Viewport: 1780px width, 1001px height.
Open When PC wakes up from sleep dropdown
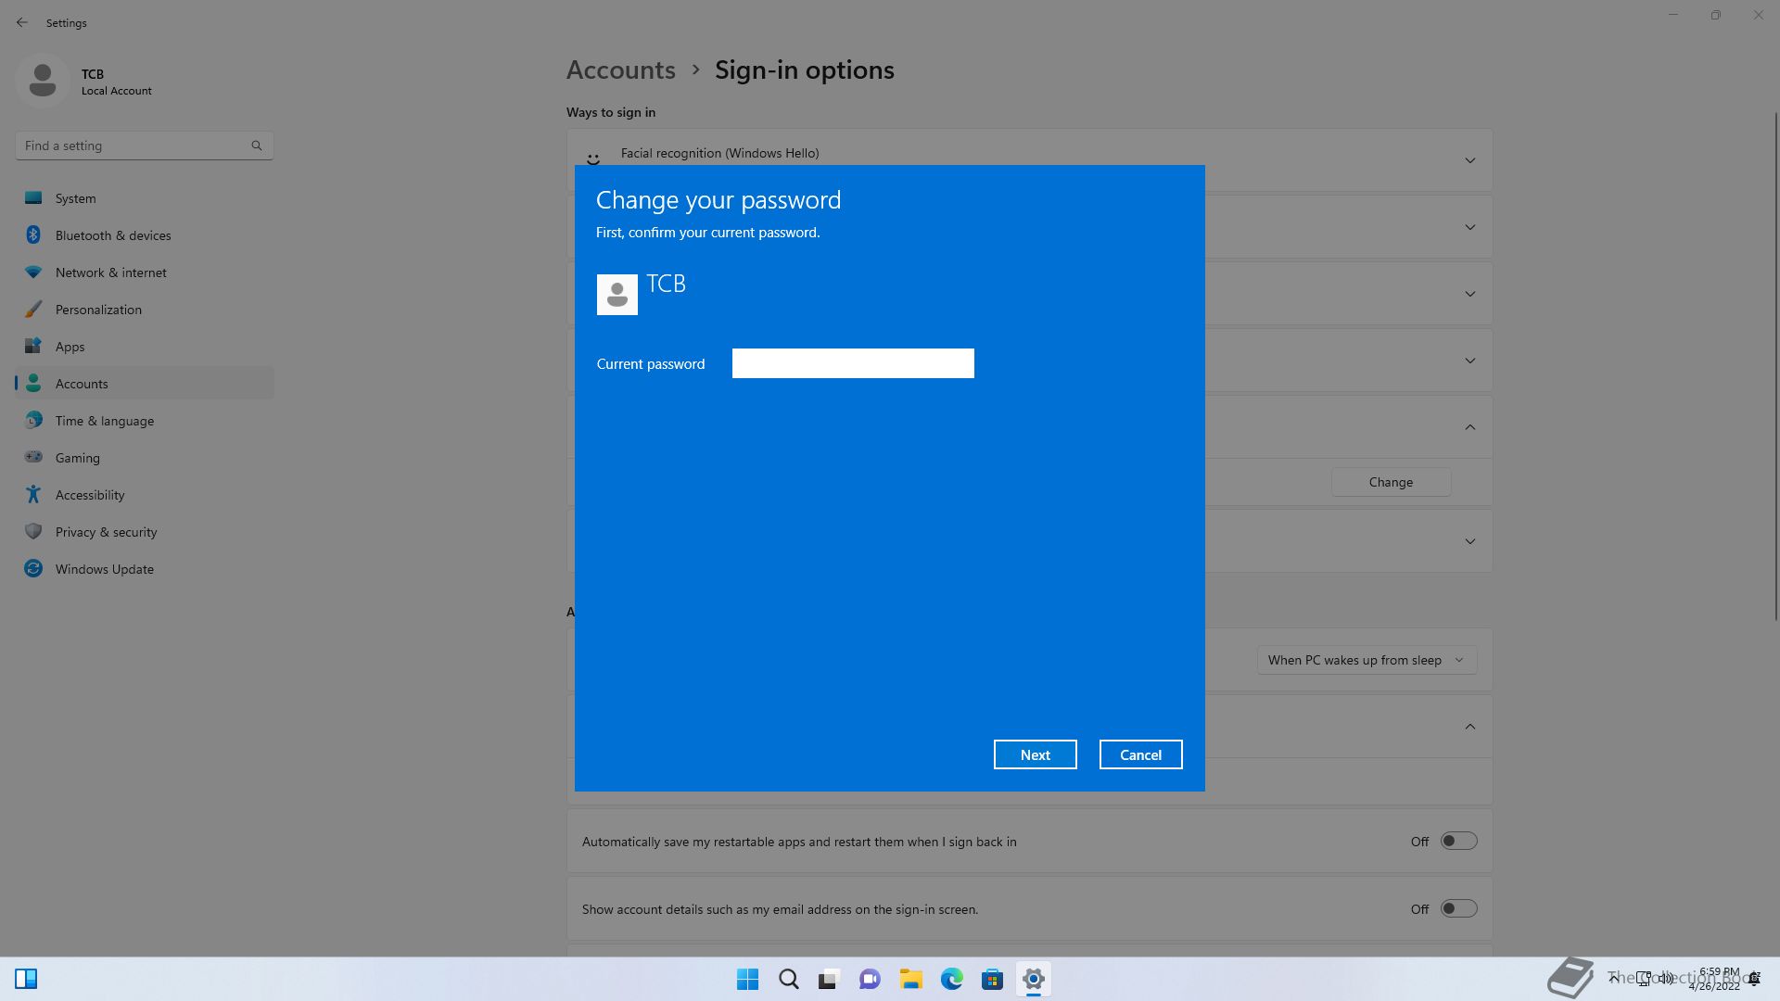[x=1367, y=660]
